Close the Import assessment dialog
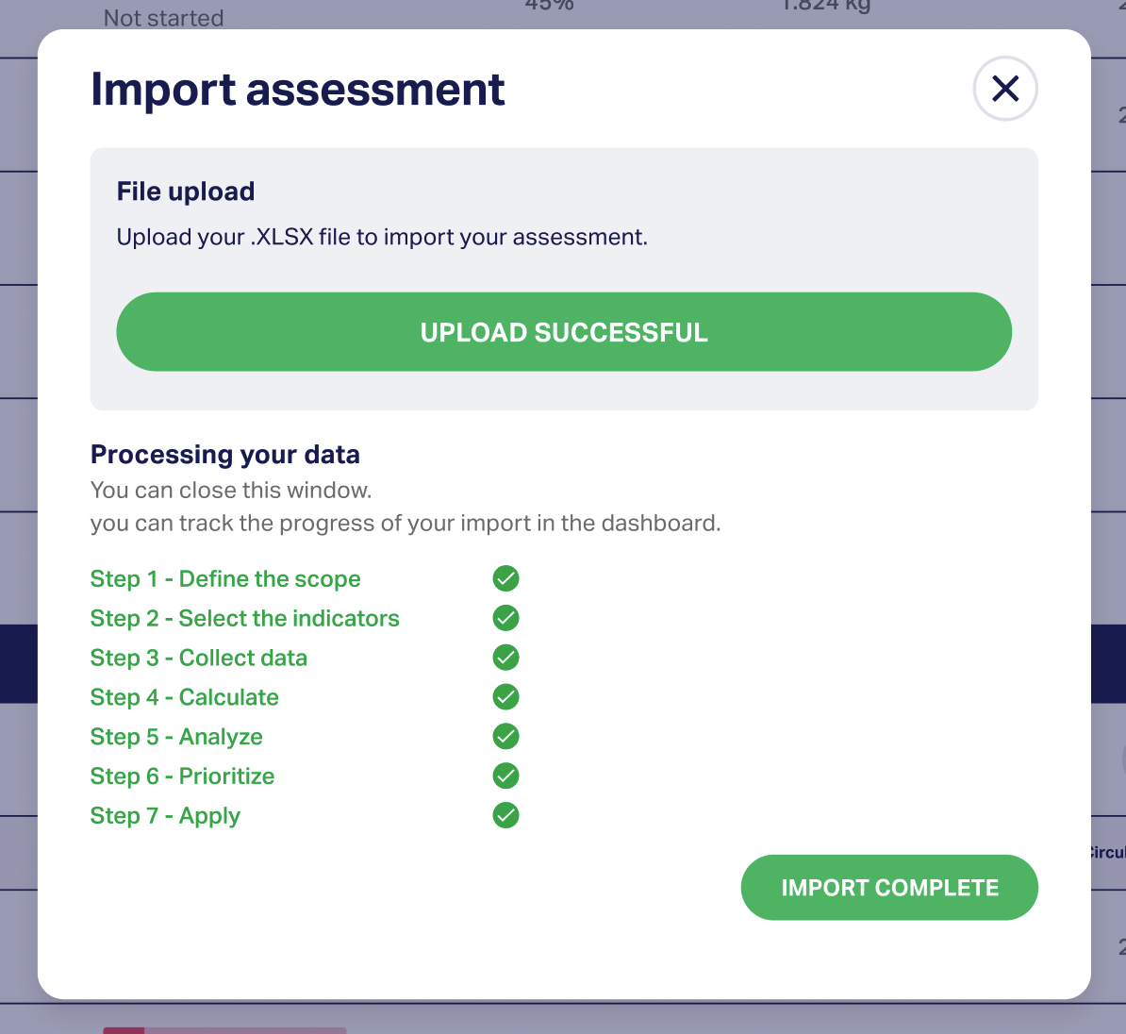The image size is (1126, 1034). click(1004, 89)
